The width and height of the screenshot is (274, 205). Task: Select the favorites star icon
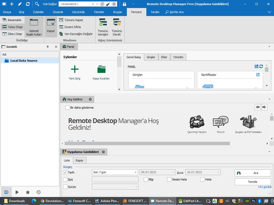(x=28, y=192)
